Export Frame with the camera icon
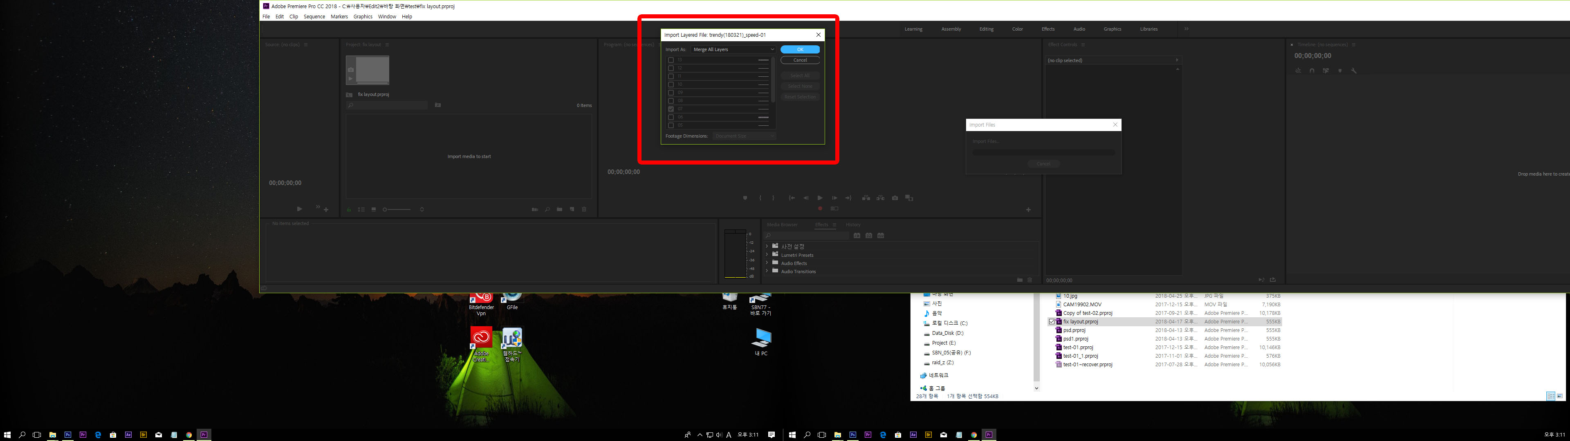This screenshot has width=1570, height=441. coord(895,198)
